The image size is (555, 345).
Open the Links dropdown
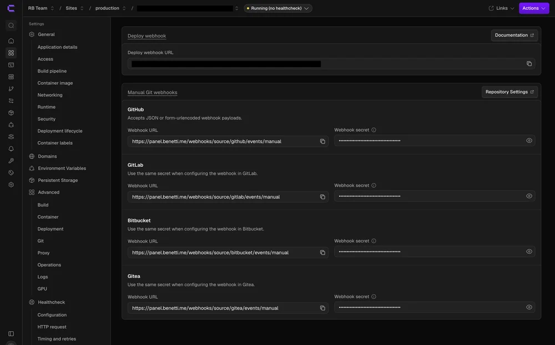(502, 8)
